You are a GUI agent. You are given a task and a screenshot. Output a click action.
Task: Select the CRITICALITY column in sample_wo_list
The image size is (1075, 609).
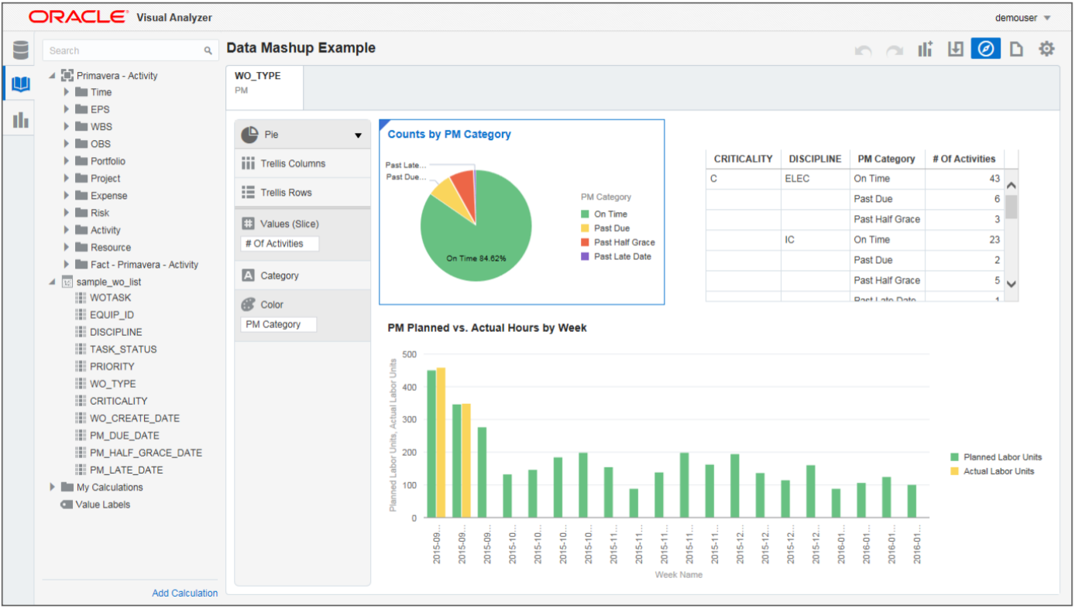[118, 401]
